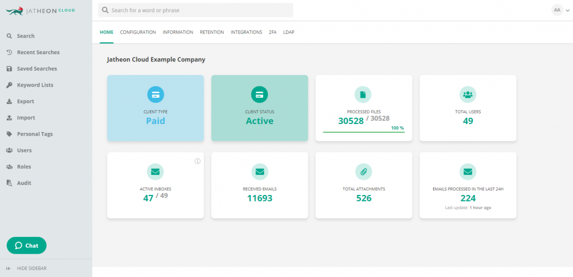Click the Roles icon in the sidebar
This screenshot has height=277, width=573.
point(10,166)
